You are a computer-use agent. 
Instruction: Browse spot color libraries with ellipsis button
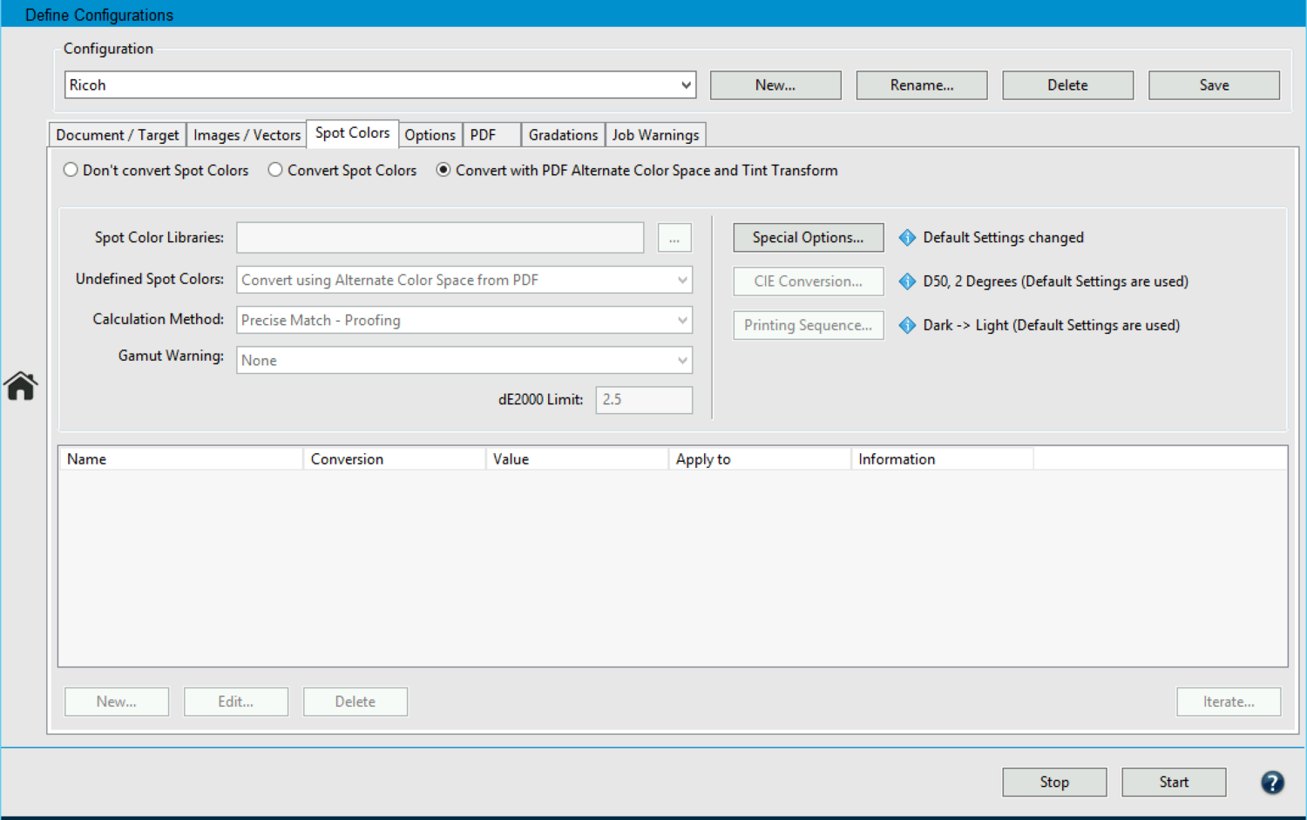click(x=674, y=238)
